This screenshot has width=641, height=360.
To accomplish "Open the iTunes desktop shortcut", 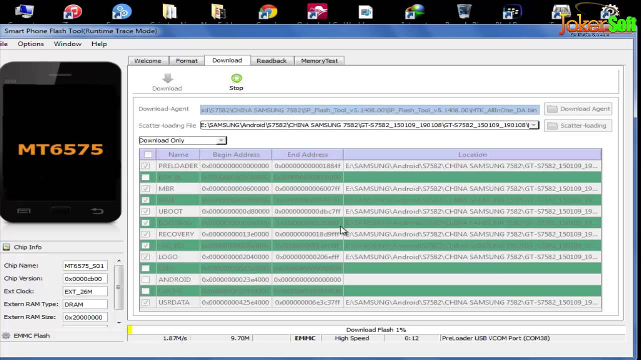I will tap(73, 12).
